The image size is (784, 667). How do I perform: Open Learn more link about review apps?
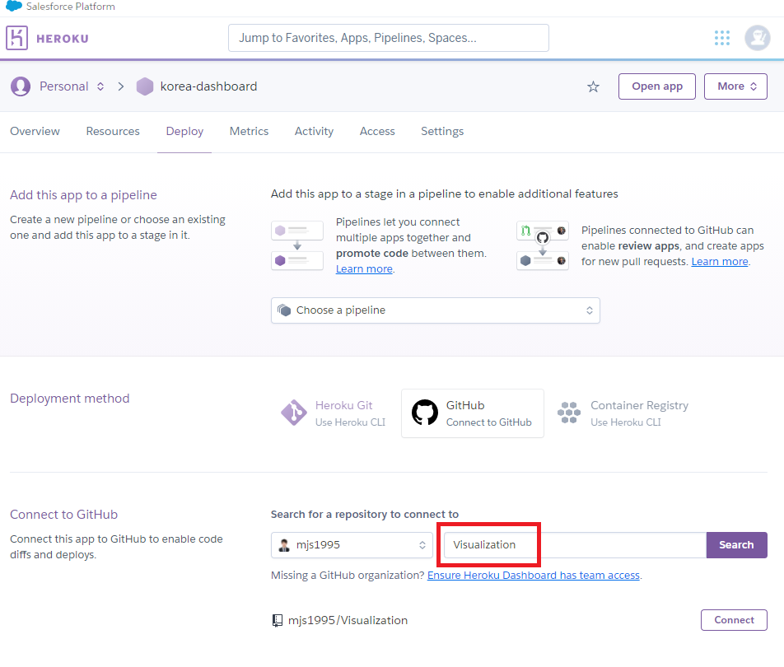point(720,262)
